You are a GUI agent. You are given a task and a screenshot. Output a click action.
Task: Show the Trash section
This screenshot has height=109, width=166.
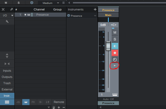pos(7,83)
